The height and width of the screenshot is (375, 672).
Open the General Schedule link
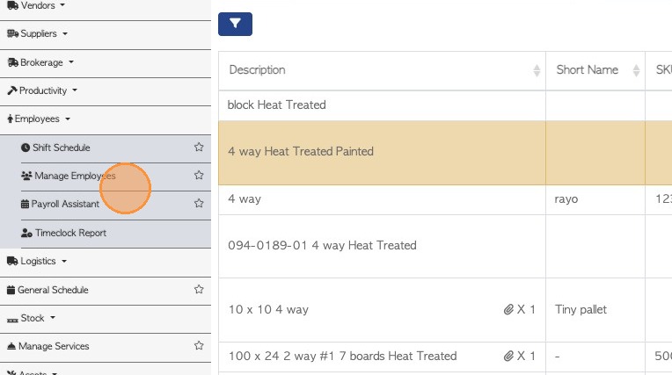point(53,290)
